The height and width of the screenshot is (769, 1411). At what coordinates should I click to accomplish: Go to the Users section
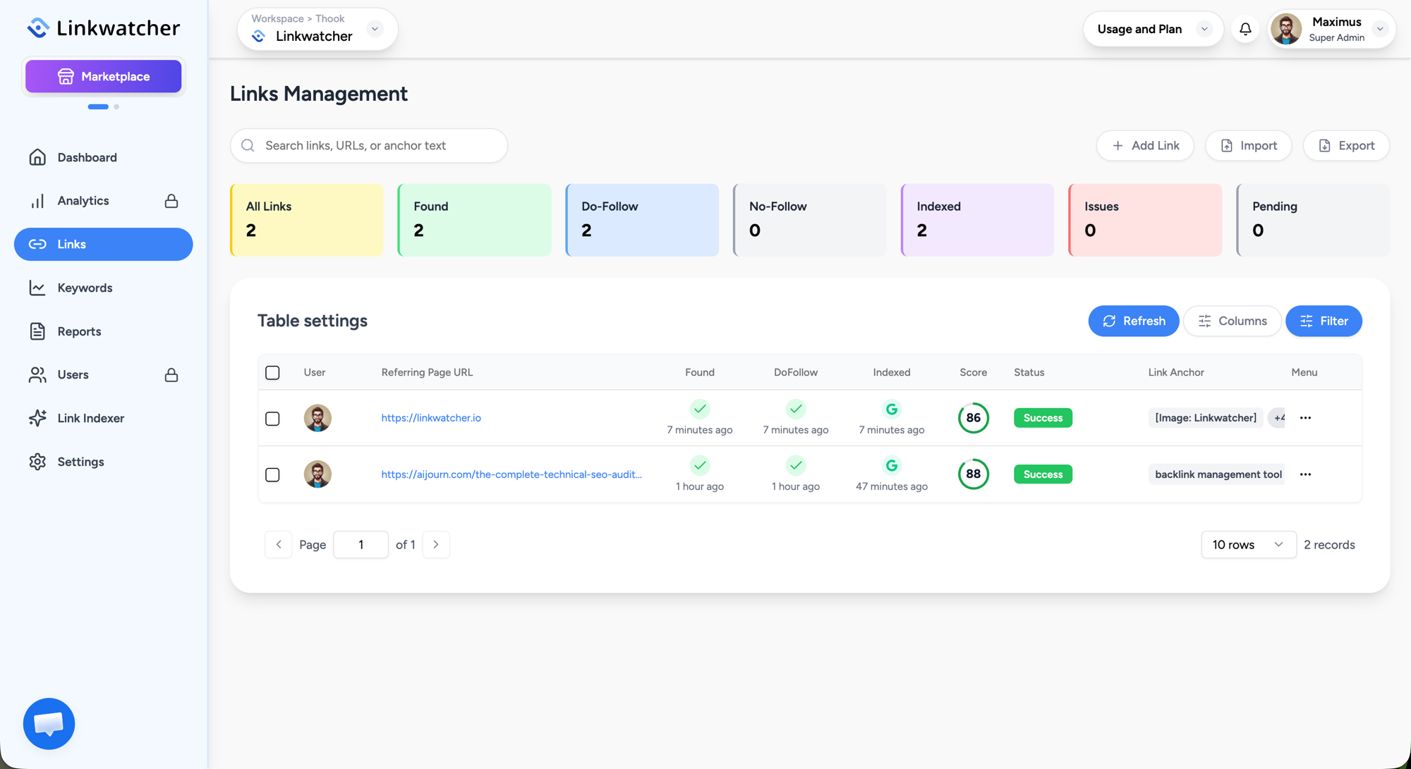click(103, 374)
